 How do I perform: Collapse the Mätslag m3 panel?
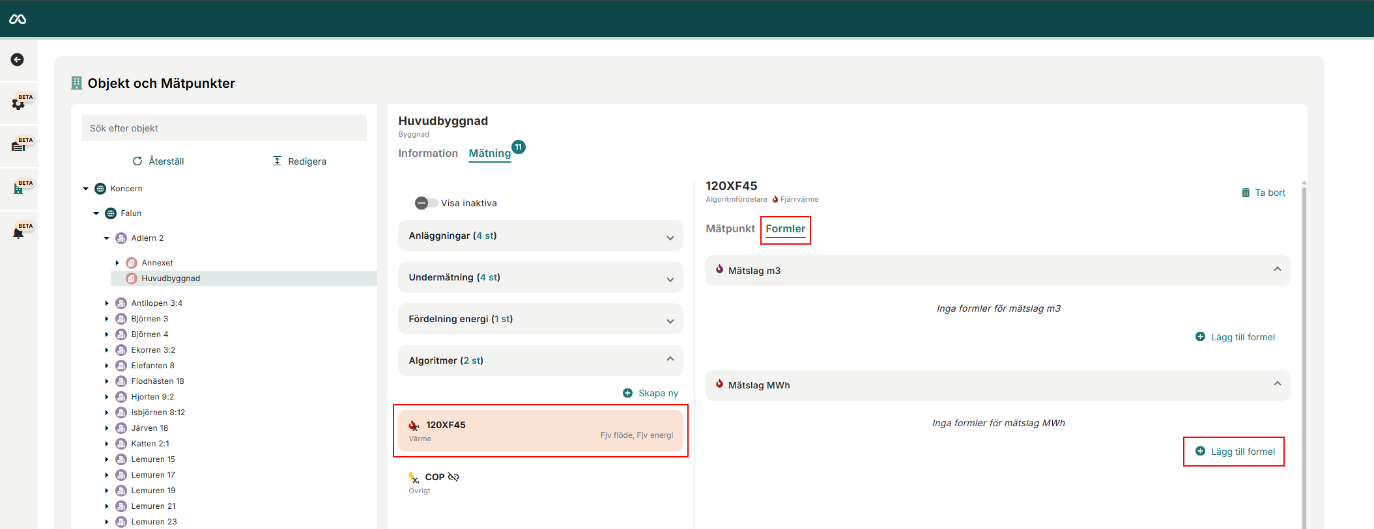click(1277, 270)
